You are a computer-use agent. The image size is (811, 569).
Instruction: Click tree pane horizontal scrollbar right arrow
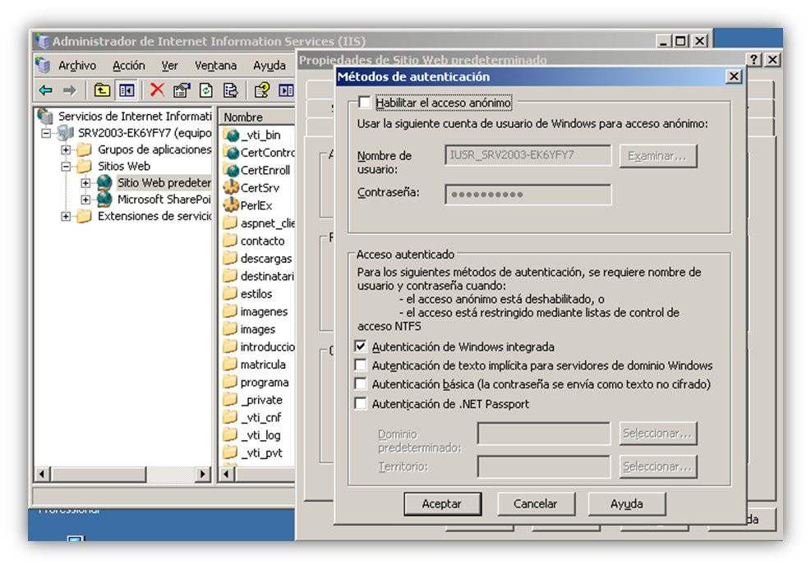point(203,474)
